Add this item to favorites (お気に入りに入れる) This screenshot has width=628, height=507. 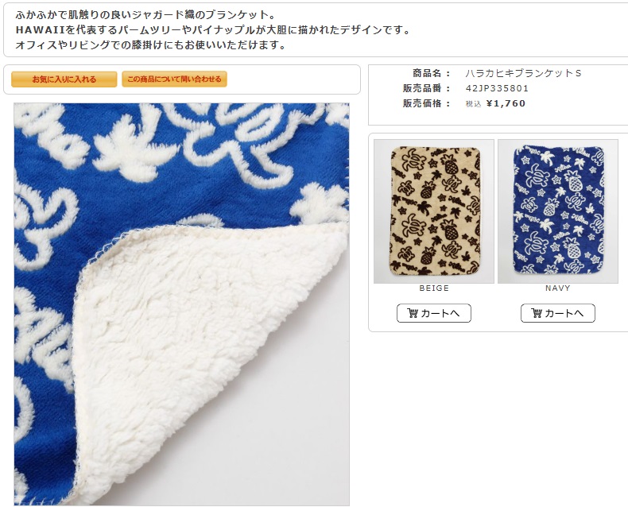pyautogui.click(x=64, y=79)
